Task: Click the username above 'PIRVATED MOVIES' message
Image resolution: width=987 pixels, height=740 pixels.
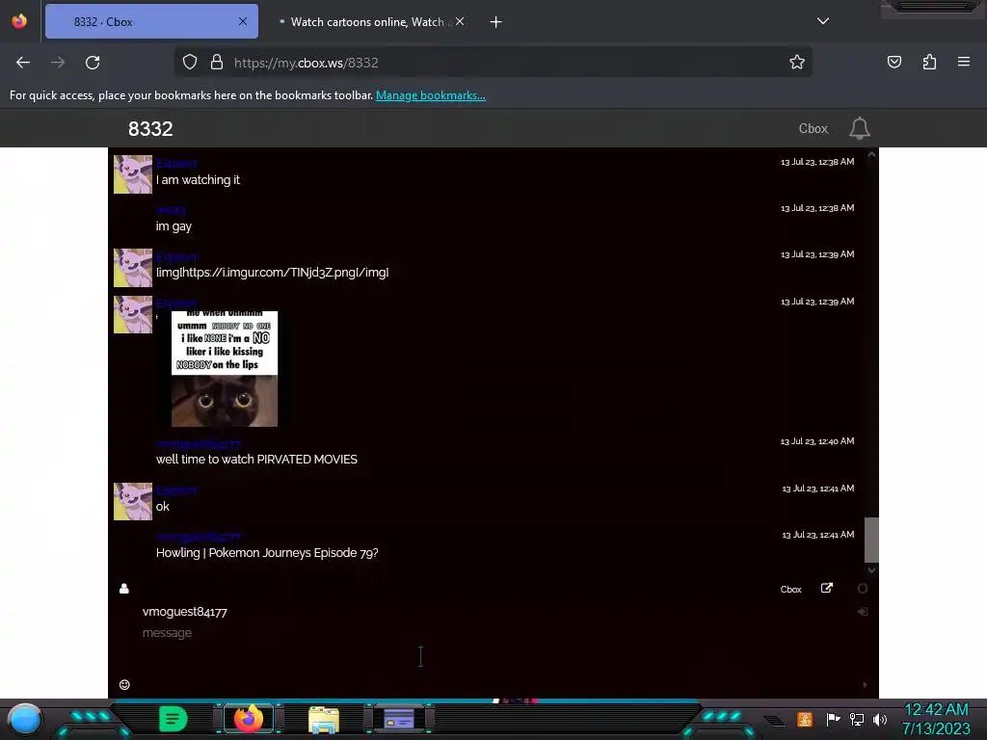Action: point(199,443)
